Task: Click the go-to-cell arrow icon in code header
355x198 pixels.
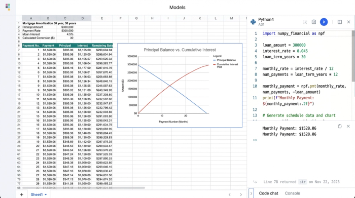Action: click(305, 22)
